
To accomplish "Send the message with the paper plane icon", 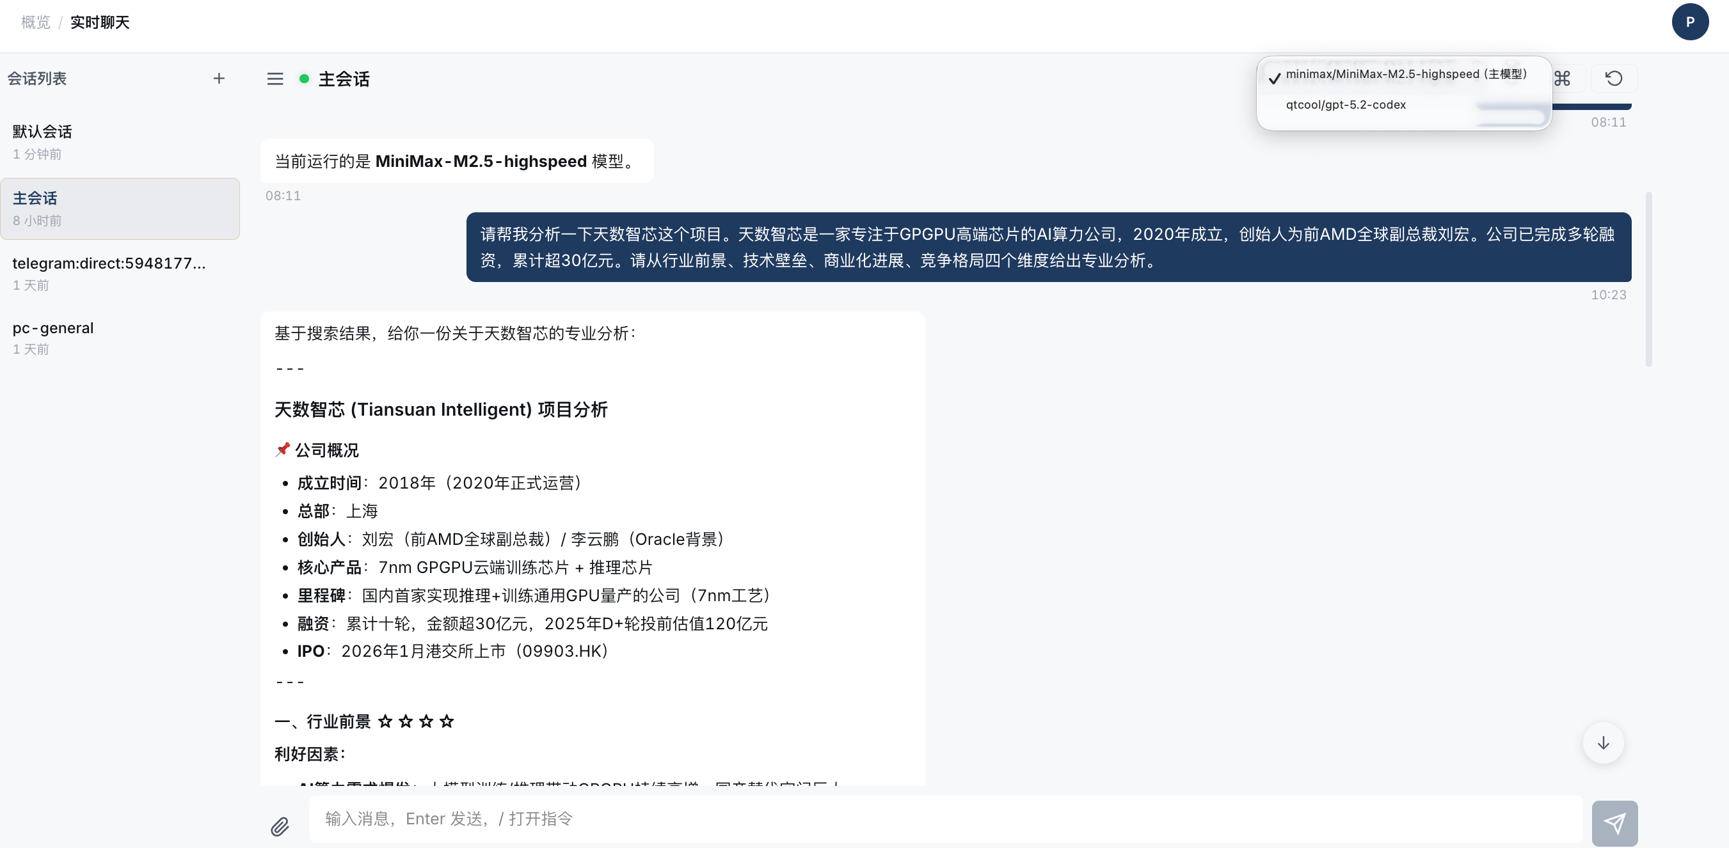I will point(1615,822).
